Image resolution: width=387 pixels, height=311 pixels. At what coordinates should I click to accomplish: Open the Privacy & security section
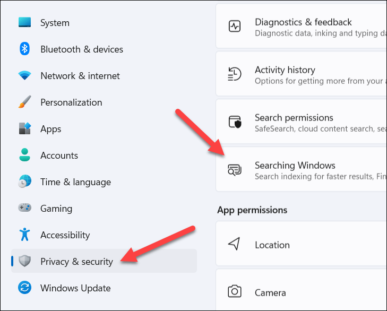pos(76,261)
